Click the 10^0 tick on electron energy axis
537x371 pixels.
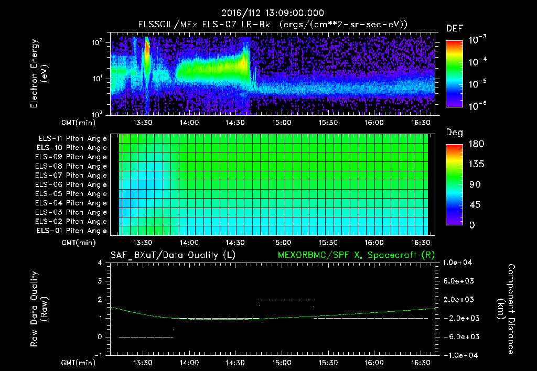[96, 114]
